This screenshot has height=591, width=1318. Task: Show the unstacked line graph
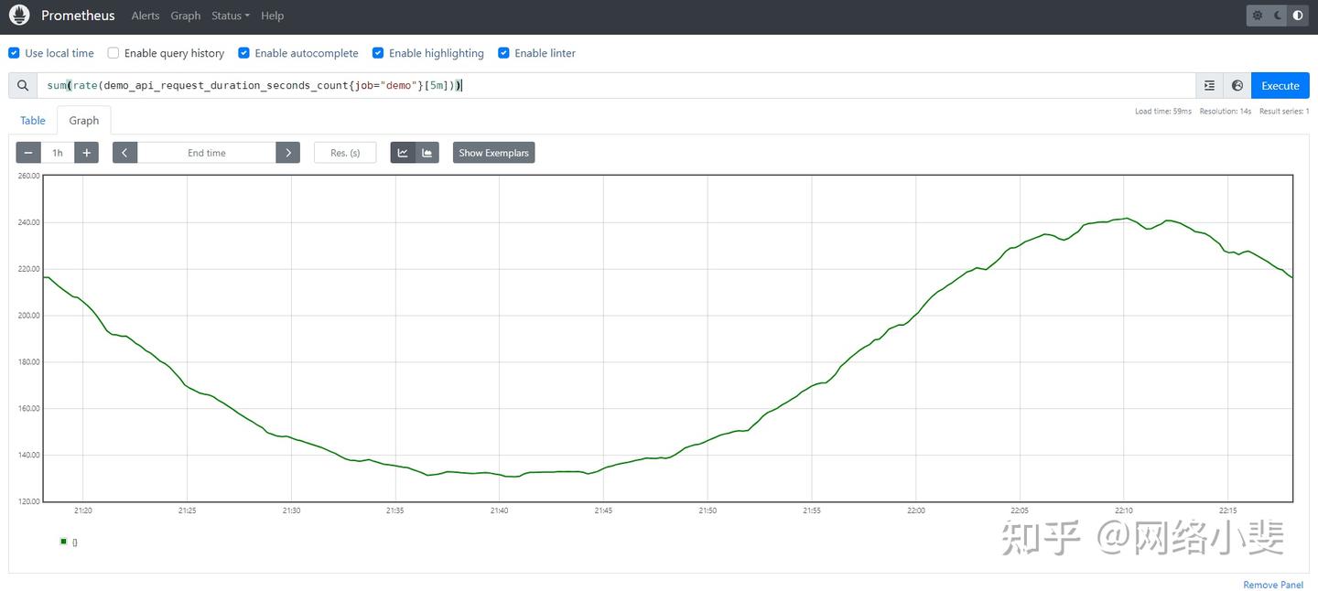tap(403, 153)
